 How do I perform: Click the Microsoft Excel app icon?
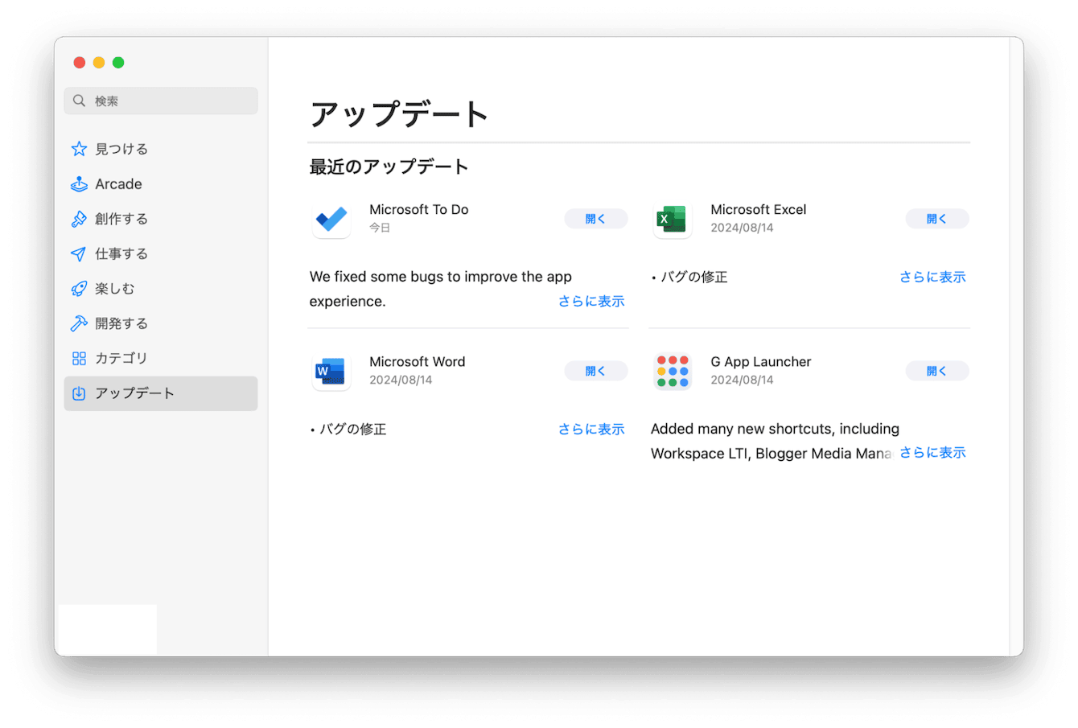pos(673,219)
